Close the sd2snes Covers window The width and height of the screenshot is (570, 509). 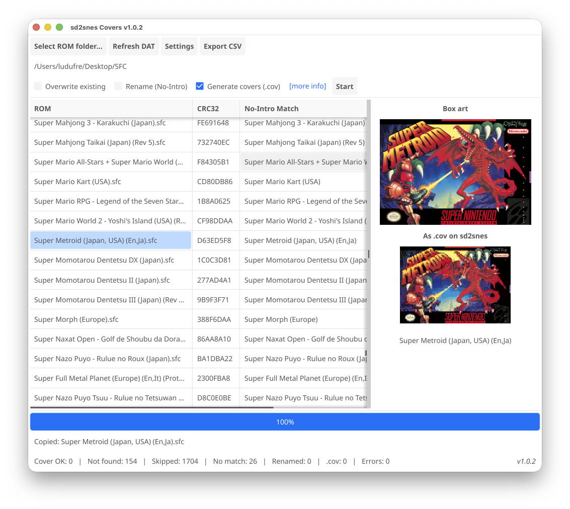[x=36, y=27]
